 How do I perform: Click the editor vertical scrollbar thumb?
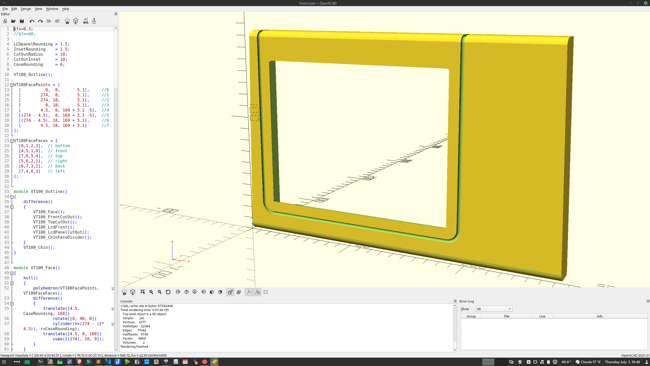pyautogui.click(x=116, y=58)
